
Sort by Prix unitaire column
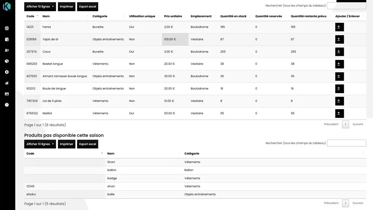tap(175, 16)
